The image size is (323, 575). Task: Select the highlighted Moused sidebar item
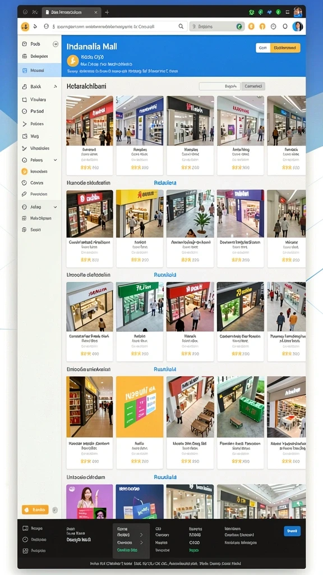[x=40, y=70]
